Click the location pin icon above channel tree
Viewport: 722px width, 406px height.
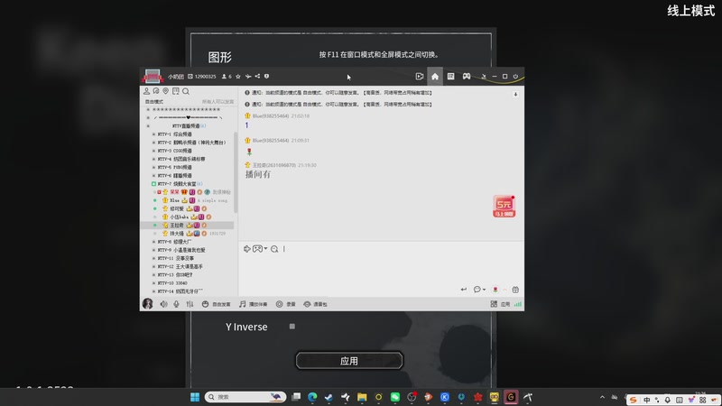click(x=166, y=91)
